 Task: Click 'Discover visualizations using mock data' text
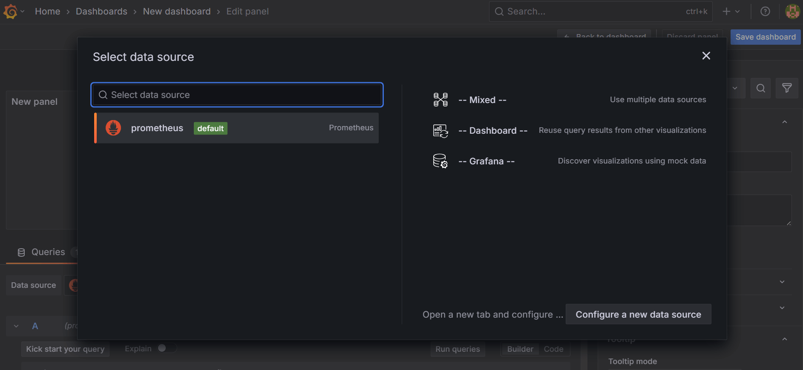(x=632, y=161)
